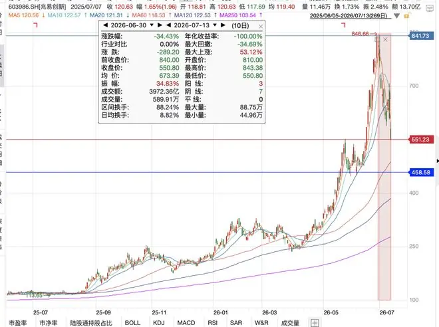Expand right side panel arrow
Screen dimensions: 439x327
tap(437, 161)
